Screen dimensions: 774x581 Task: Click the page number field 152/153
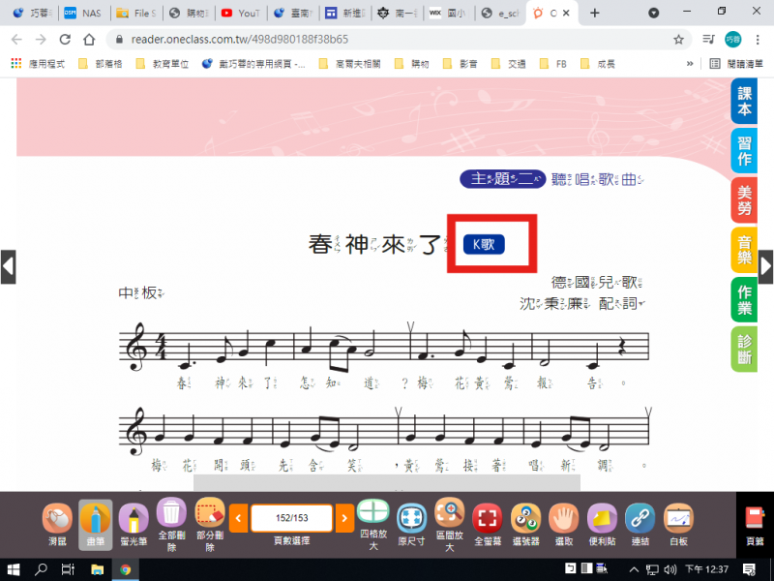291,519
